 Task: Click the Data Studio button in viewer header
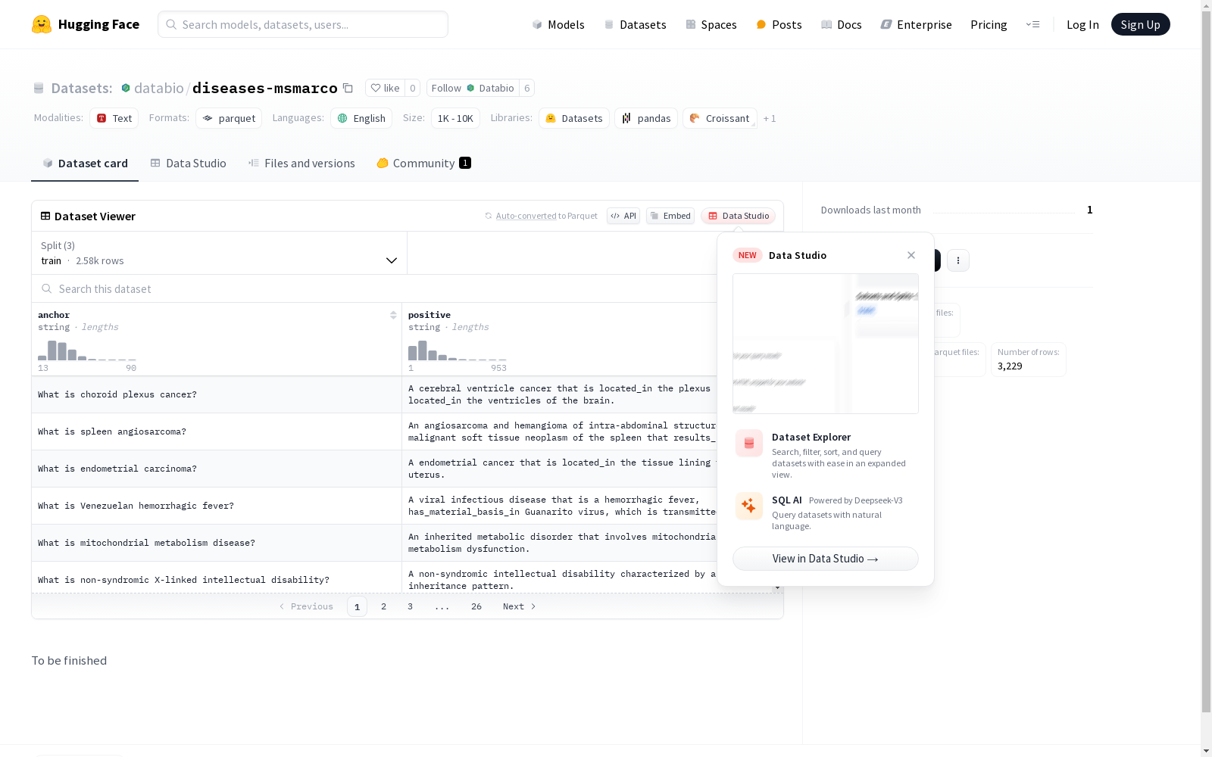(738, 216)
